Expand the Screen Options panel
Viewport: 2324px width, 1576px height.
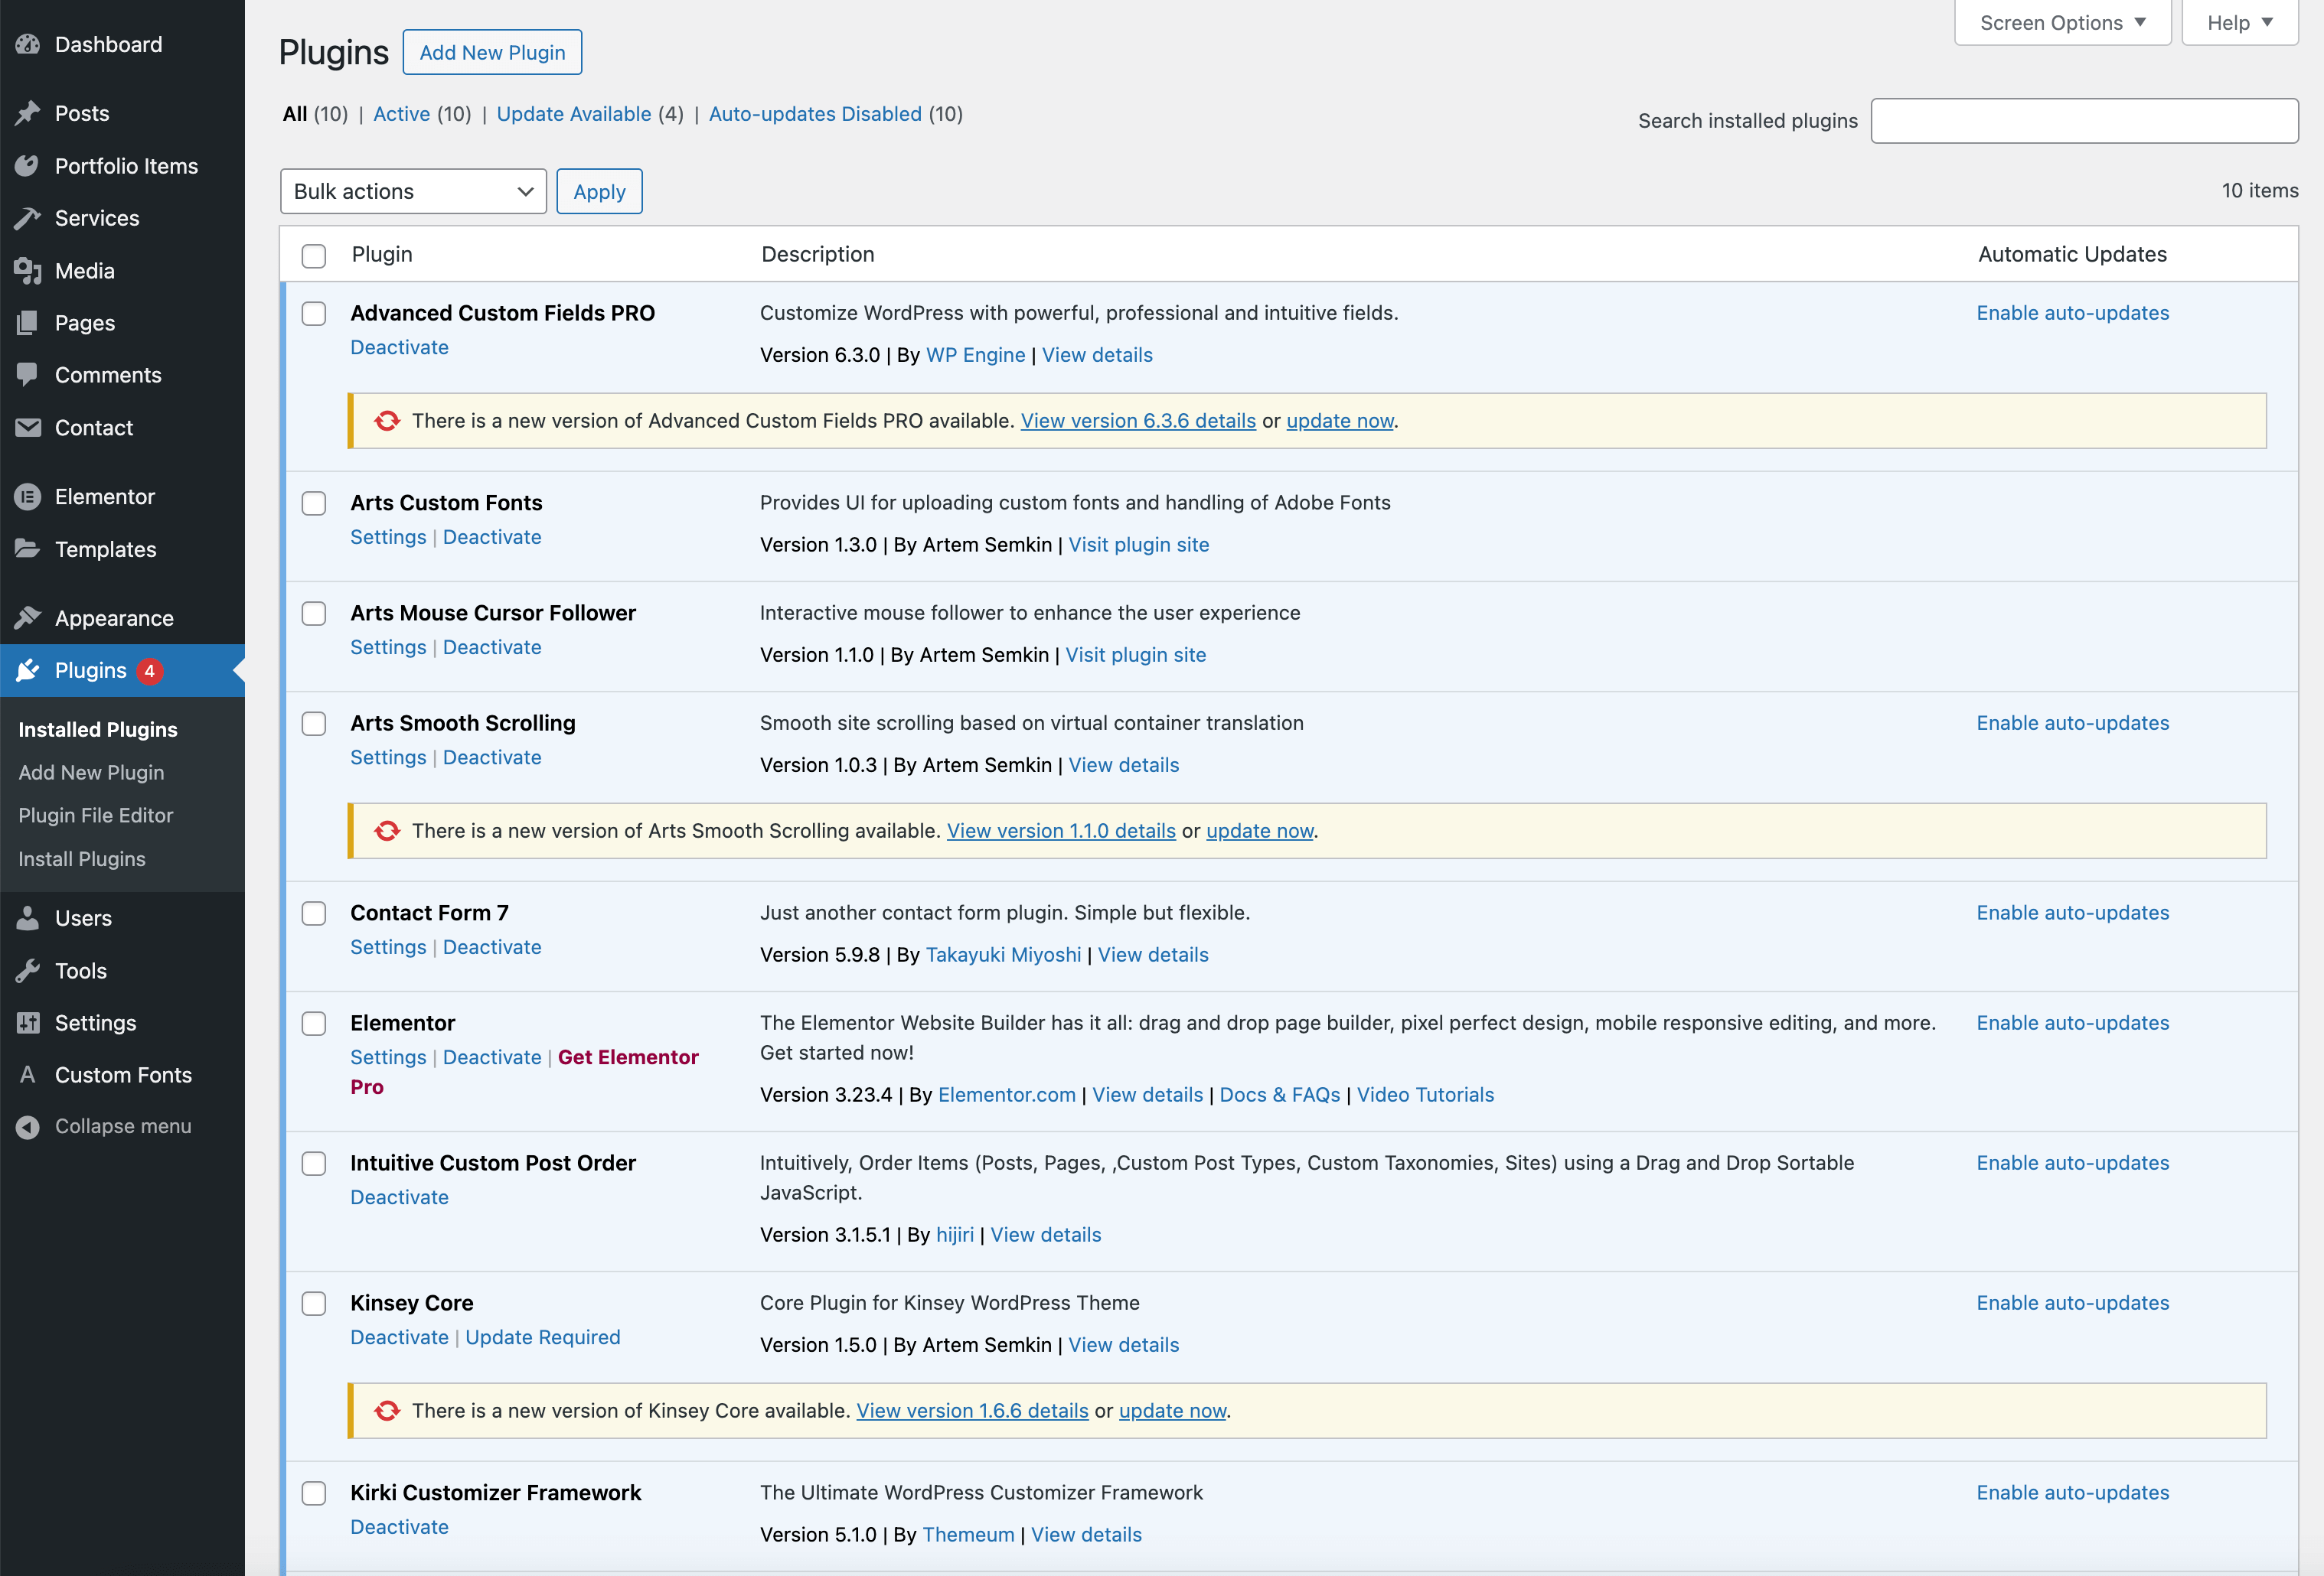point(2062,22)
